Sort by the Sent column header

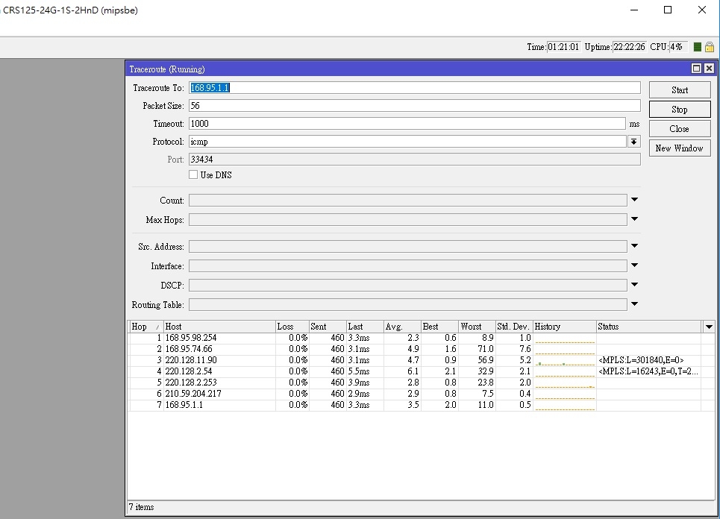[x=328, y=327]
